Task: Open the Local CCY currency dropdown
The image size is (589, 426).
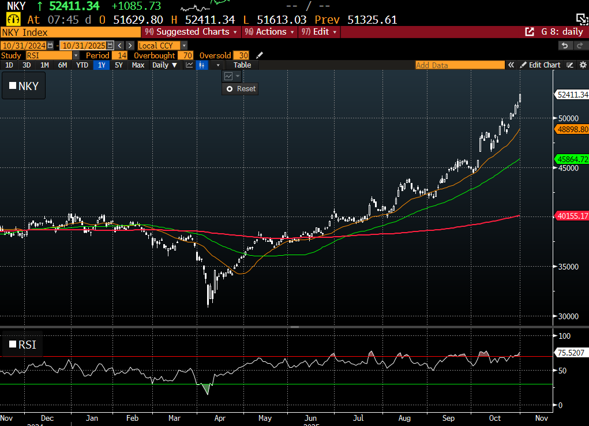Action: pyautogui.click(x=184, y=46)
